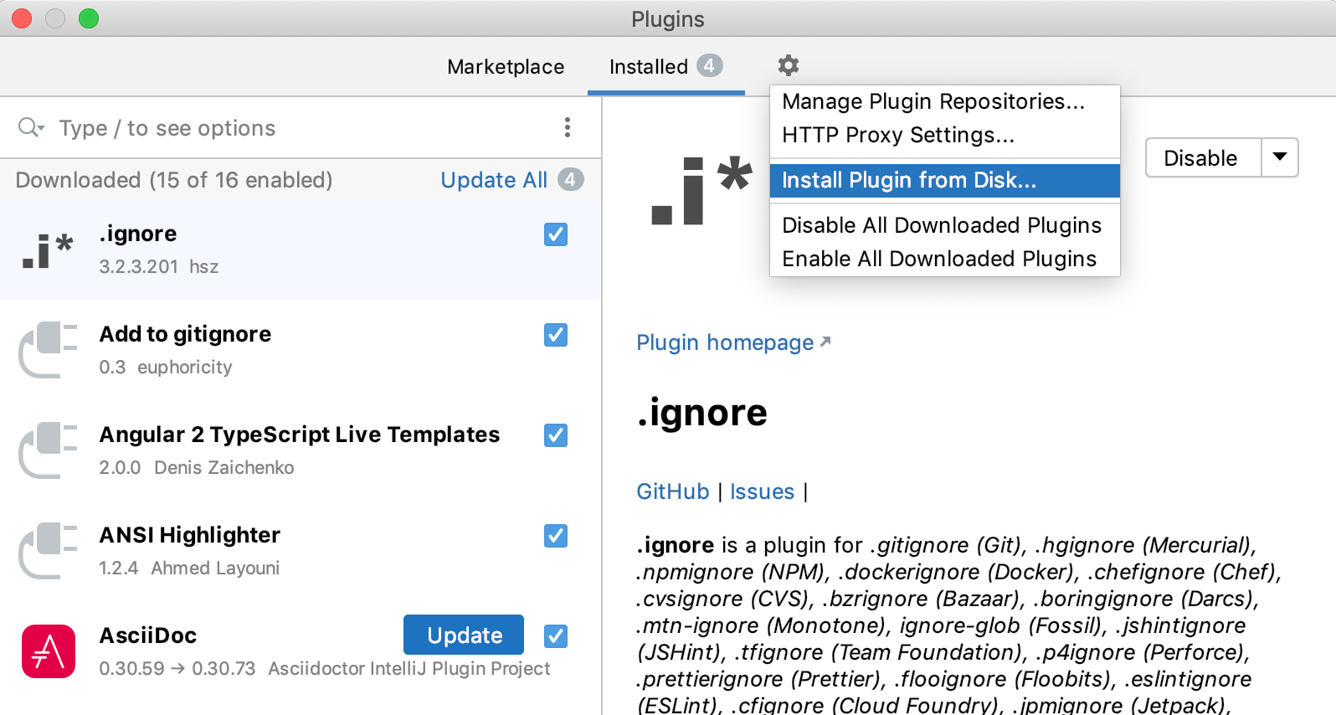Image resolution: width=1336 pixels, height=715 pixels.
Task: Open the Plugin homepage link
Action: [725, 342]
